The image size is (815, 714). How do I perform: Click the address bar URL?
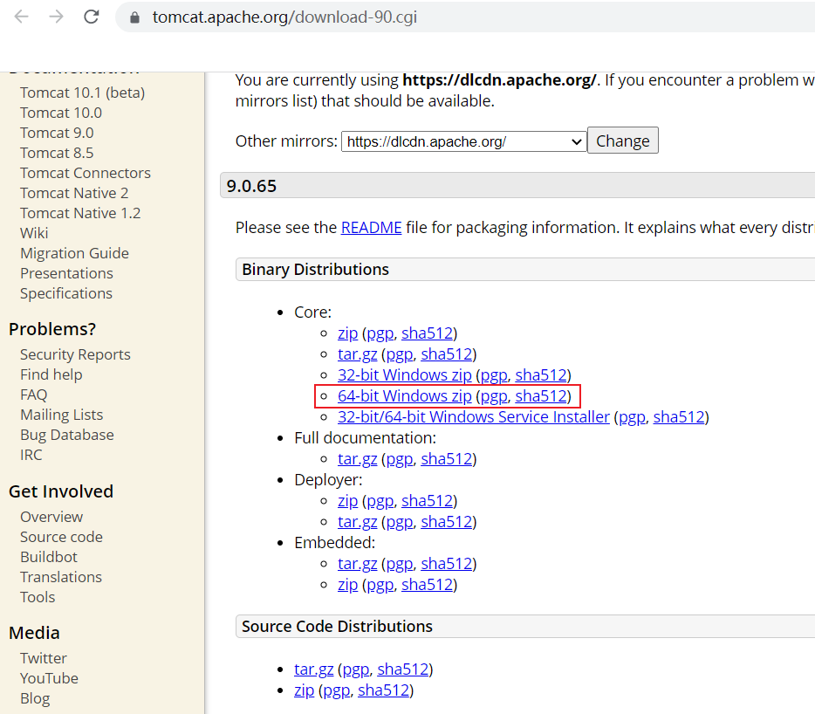pos(284,17)
